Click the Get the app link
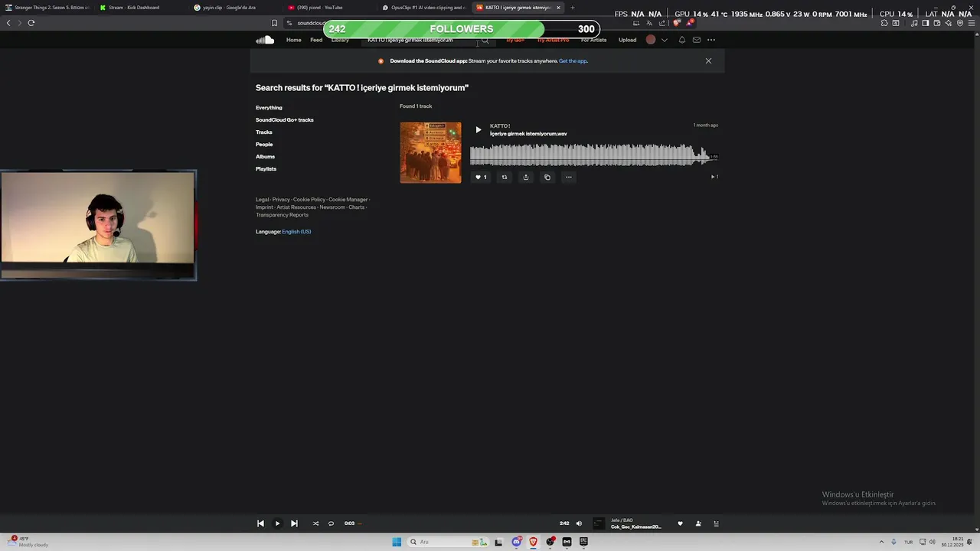Viewport: 980px width, 551px height. click(x=573, y=61)
